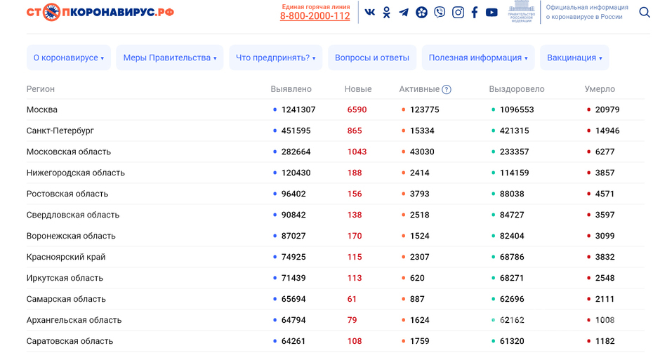Viewport: 660px width, 353px height.
Task: Go to Вопросы и ответы page
Action: [372, 58]
